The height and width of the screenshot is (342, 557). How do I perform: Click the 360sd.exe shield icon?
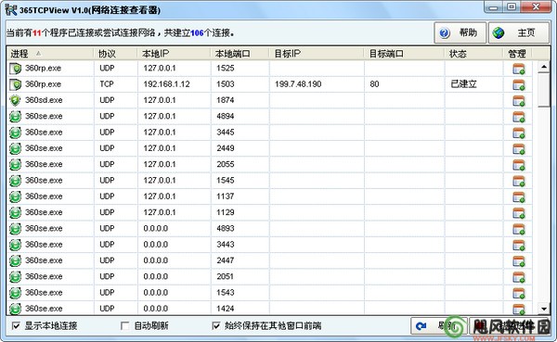pyautogui.click(x=15, y=100)
